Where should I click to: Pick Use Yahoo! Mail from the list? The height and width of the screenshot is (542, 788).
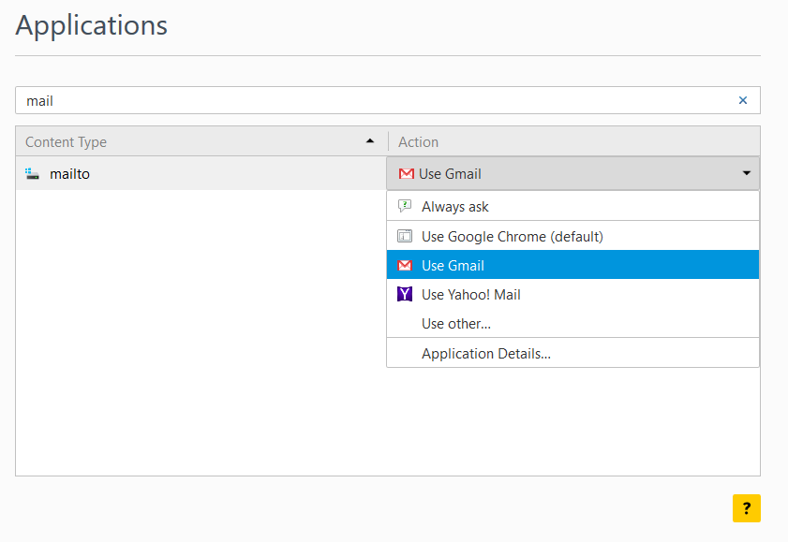(572, 294)
